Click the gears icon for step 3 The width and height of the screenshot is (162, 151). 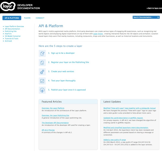(42, 72)
